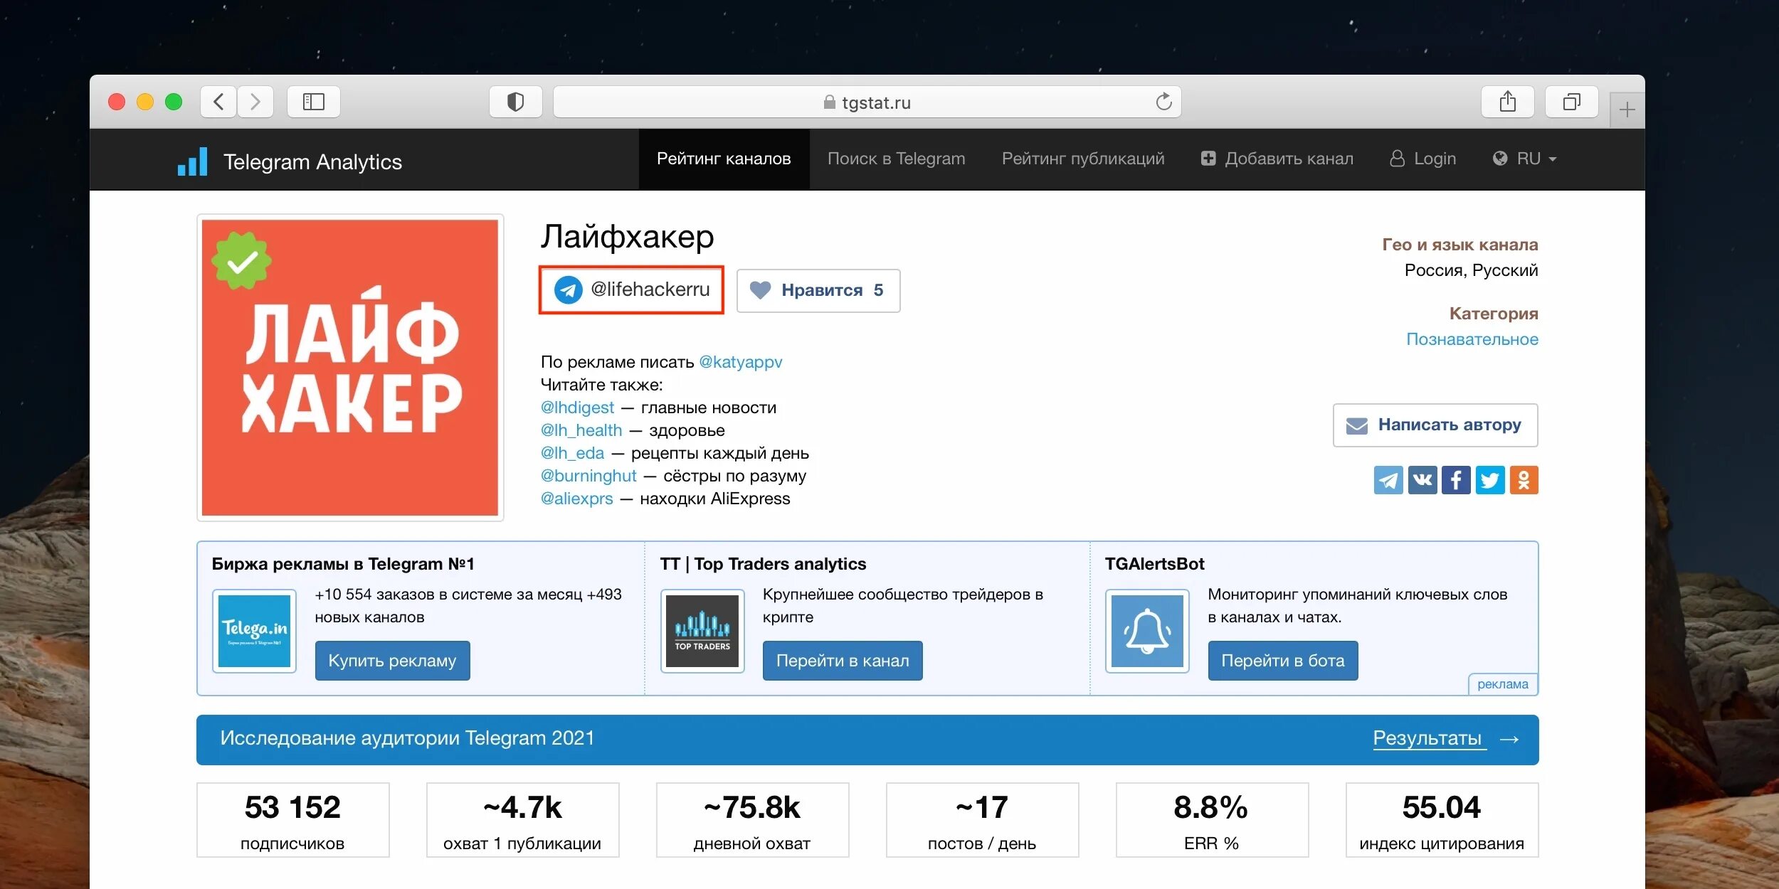Click the 8.8% ERR stat card
Screen dimensions: 1779x889
(x=1212, y=820)
